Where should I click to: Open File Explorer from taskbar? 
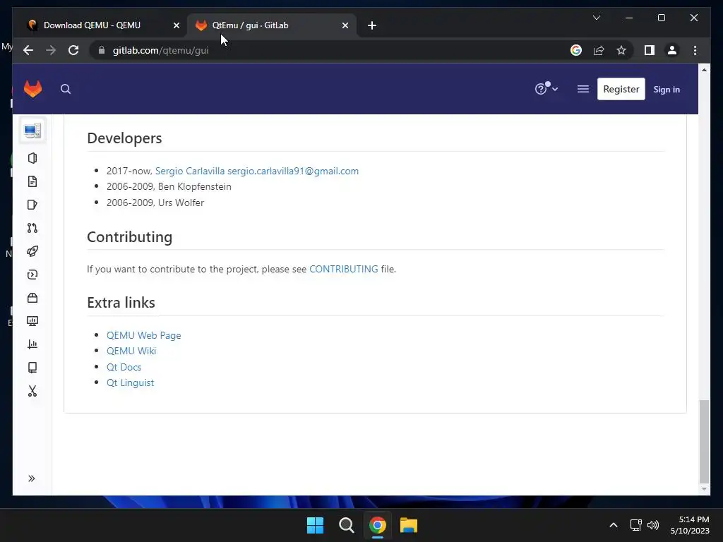pyautogui.click(x=409, y=525)
